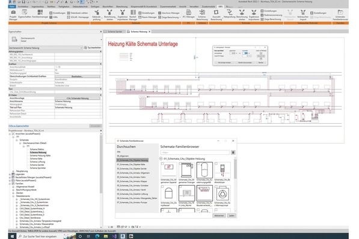359x239 pixels.
Task: Tick the checkbox for Fußbodenverteiler family
Action: coord(198,187)
